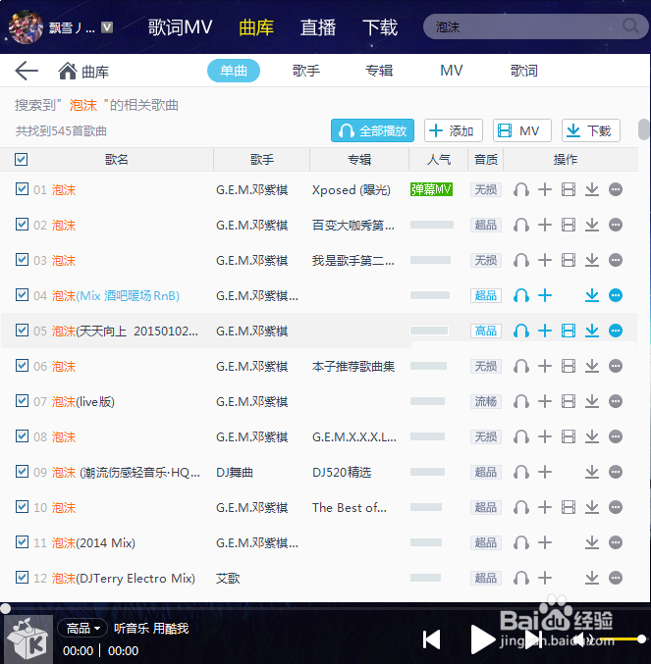
Task: Click the 下载 batch download button
Action: tap(591, 130)
